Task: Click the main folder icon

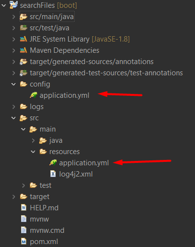Action: [33, 129]
